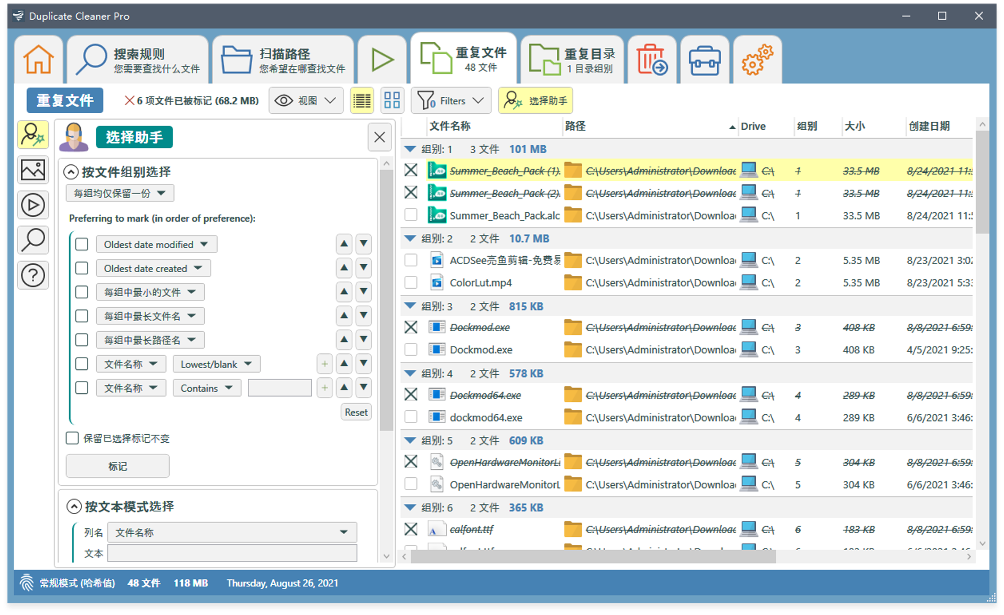1004x615 pixels.
Task: Mark the ColorLut.mp4 file checkbox
Action: pyautogui.click(x=411, y=282)
